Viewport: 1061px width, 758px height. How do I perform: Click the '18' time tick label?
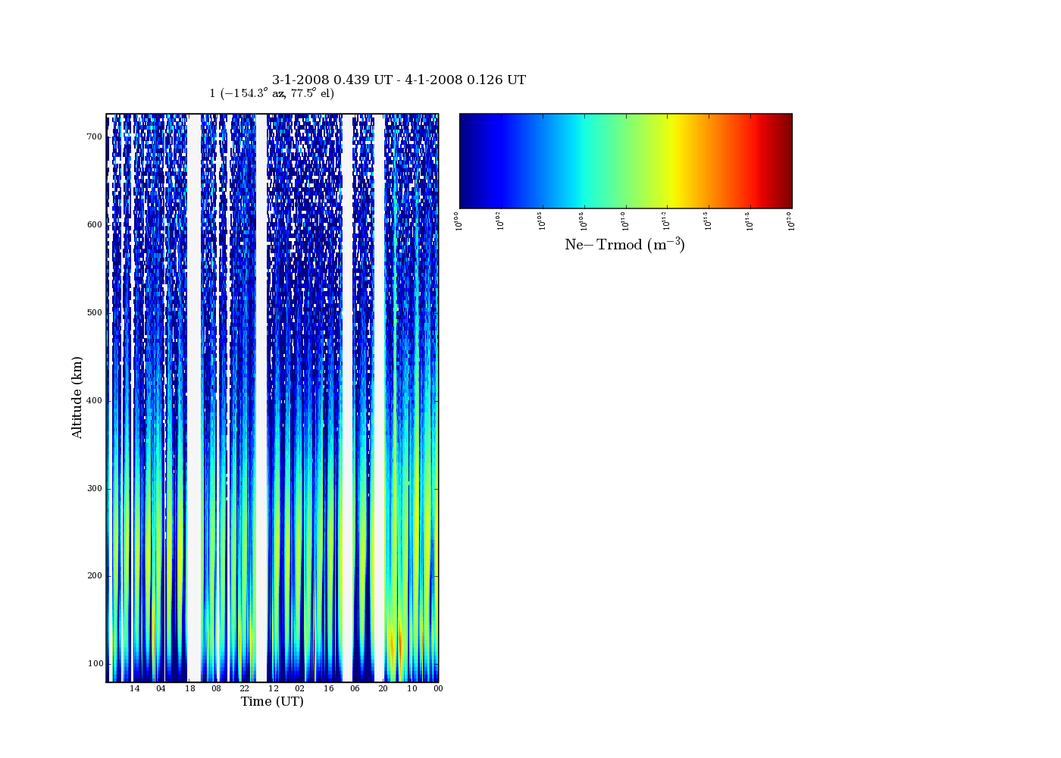tap(189, 688)
